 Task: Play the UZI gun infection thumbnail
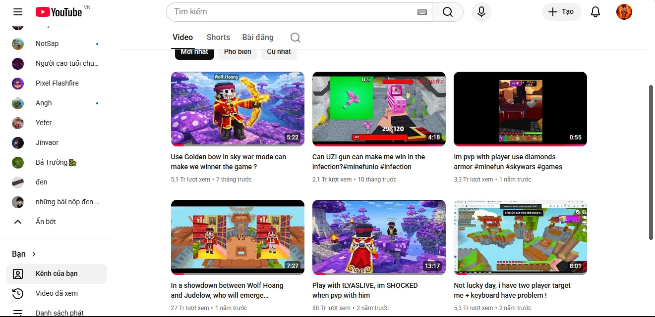coord(379,109)
